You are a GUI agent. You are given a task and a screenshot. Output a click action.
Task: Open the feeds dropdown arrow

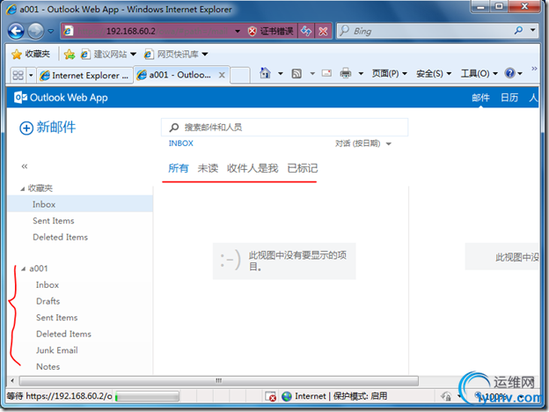coord(312,74)
